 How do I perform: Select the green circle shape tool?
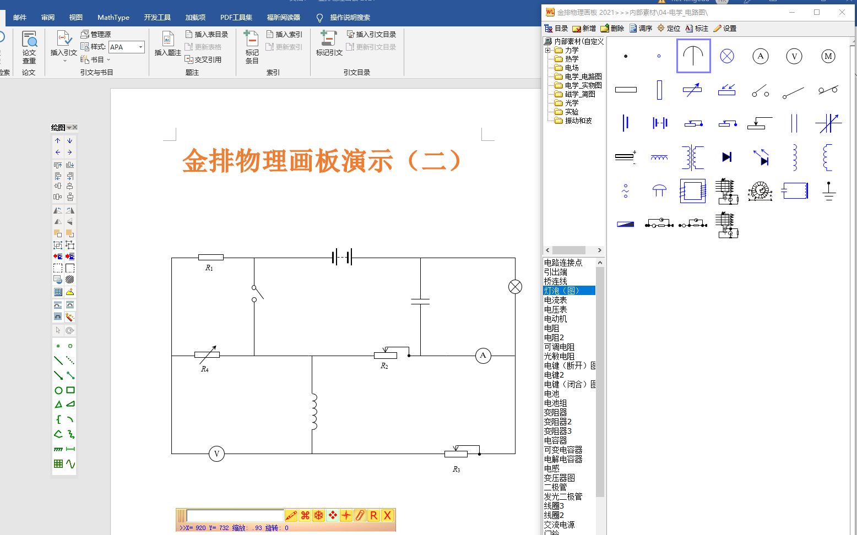pyautogui.click(x=58, y=390)
